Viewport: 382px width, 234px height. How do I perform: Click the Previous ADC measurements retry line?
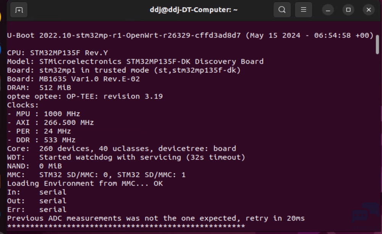156,218
